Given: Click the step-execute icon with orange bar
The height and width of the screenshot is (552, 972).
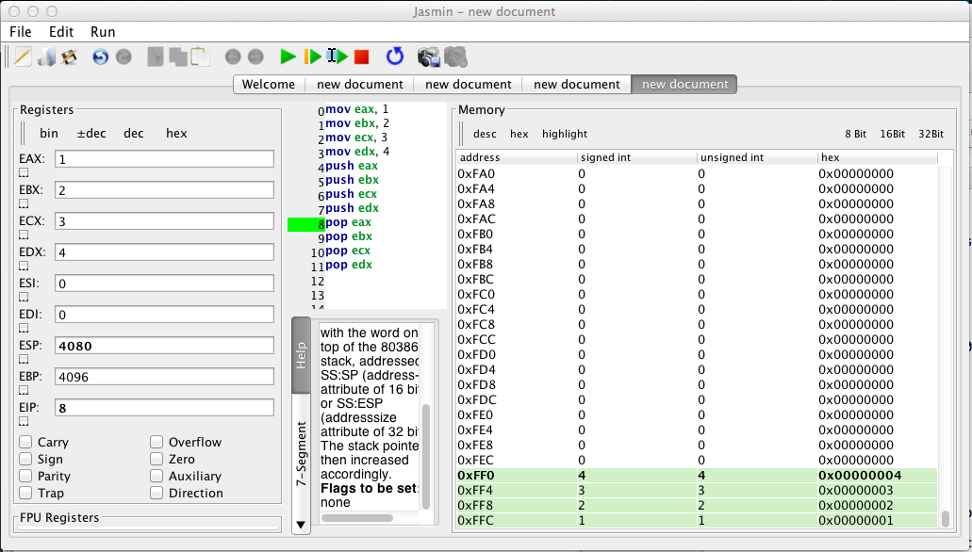Looking at the screenshot, I should pyautogui.click(x=312, y=57).
